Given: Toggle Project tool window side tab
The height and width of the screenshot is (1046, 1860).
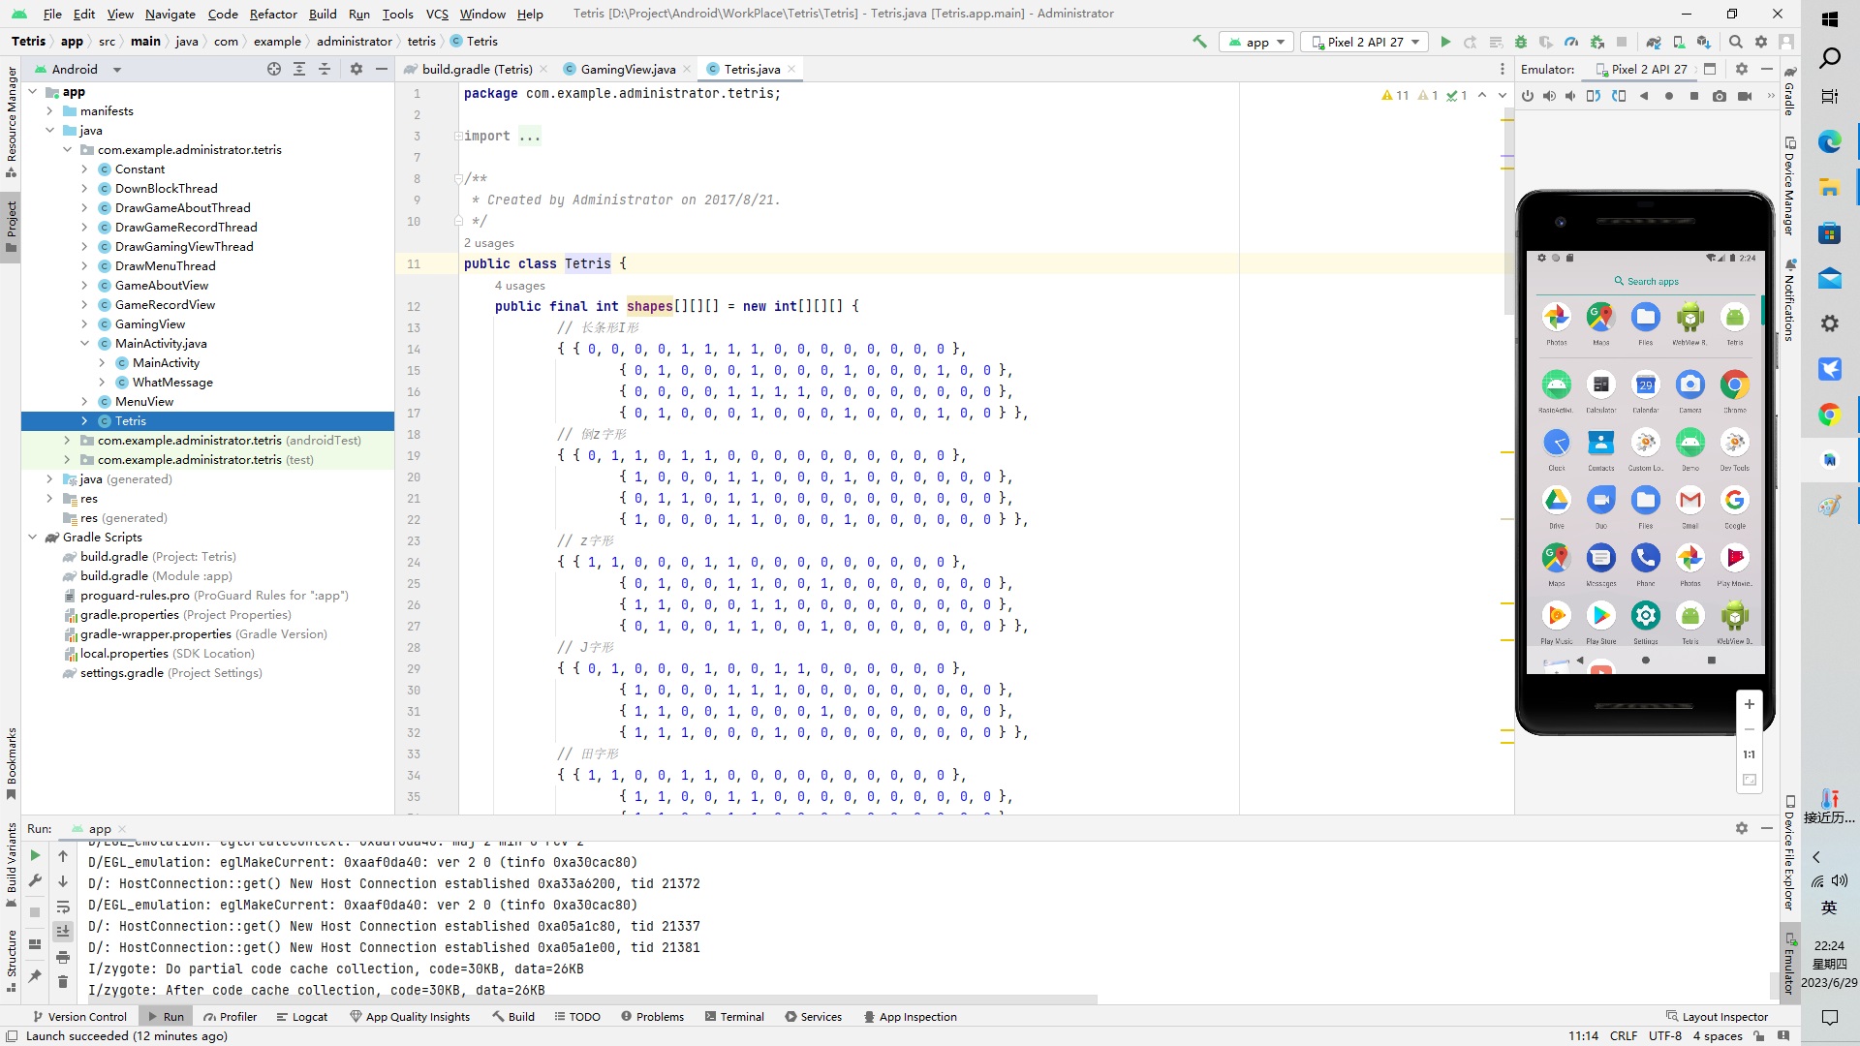Looking at the screenshot, I should tap(11, 227).
